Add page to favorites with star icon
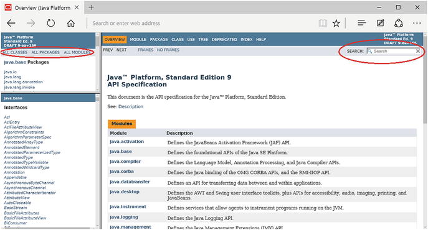The image size is (428, 230). point(336,23)
